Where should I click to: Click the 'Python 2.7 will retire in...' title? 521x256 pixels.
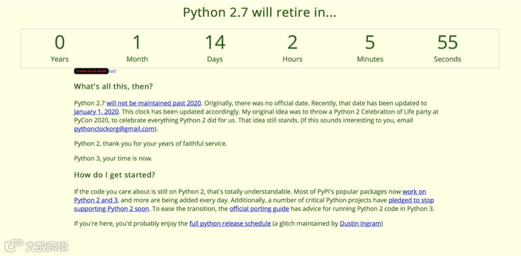pos(259,12)
